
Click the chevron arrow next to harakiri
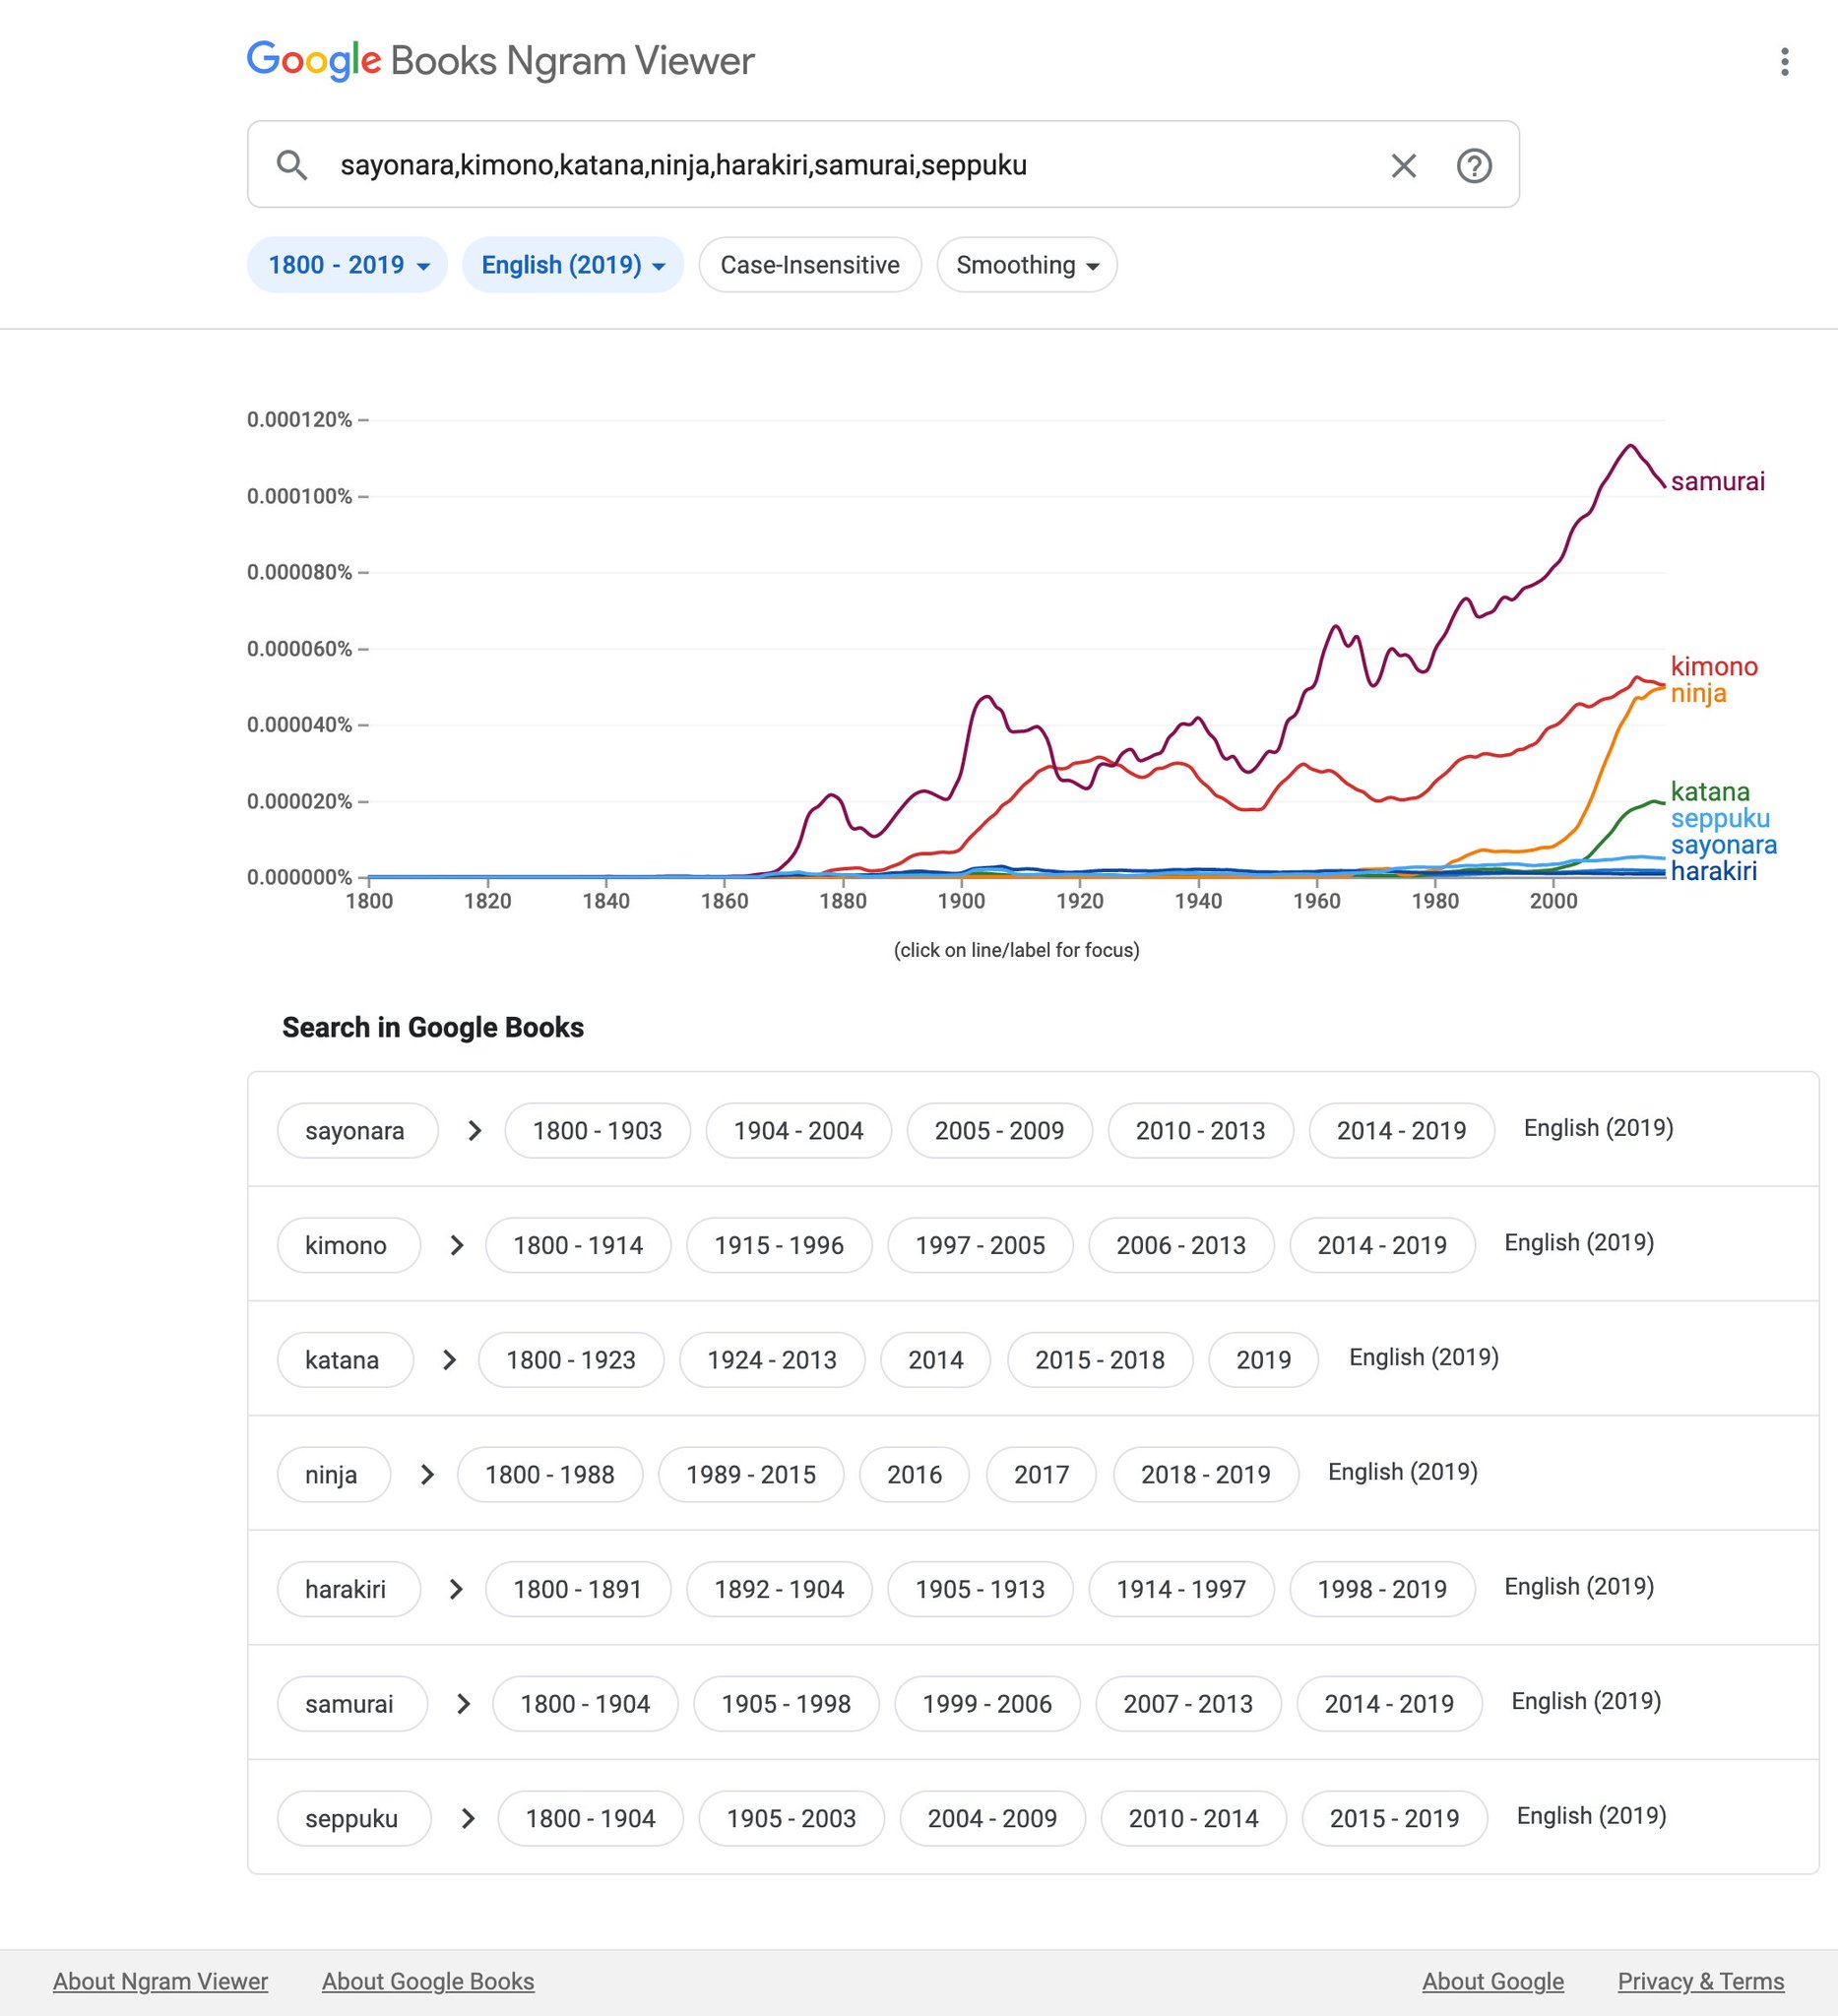click(456, 1589)
